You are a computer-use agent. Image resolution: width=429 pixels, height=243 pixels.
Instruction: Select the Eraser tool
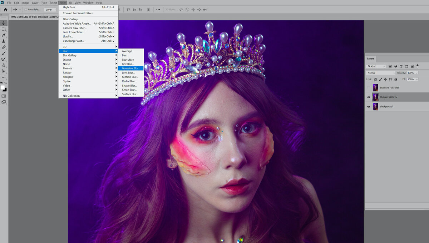[x=4, y=47]
